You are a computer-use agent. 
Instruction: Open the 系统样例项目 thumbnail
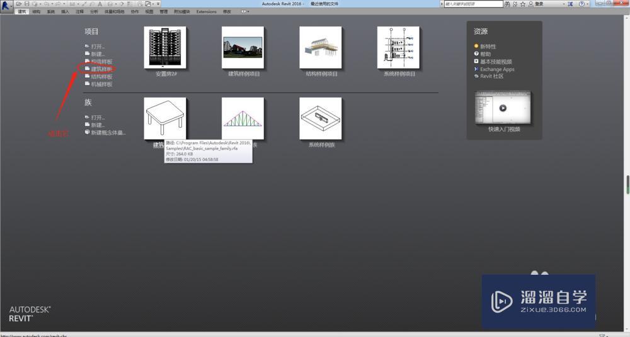(398, 47)
